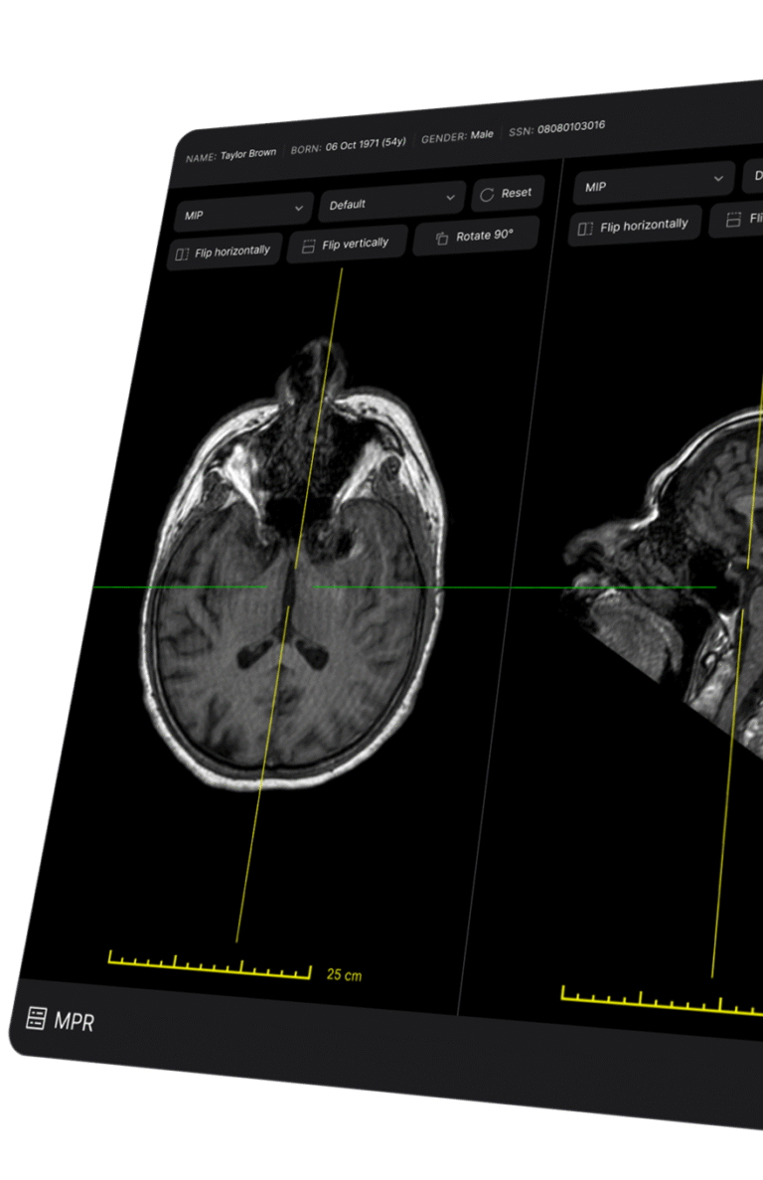Click the patient name Taylor Brown
The height and width of the screenshot is (1180, 763).
(247, 154)
